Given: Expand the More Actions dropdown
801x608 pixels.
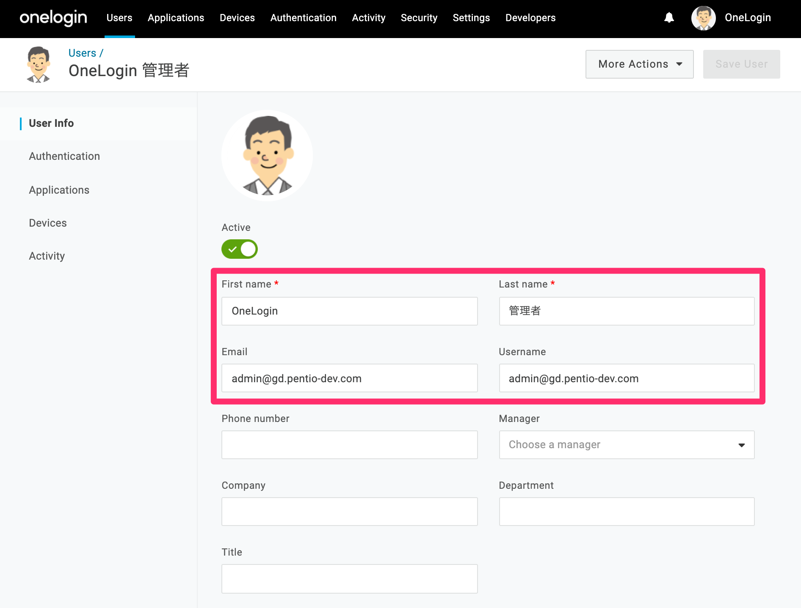Looking at the screenshot, I should point(639,64).
